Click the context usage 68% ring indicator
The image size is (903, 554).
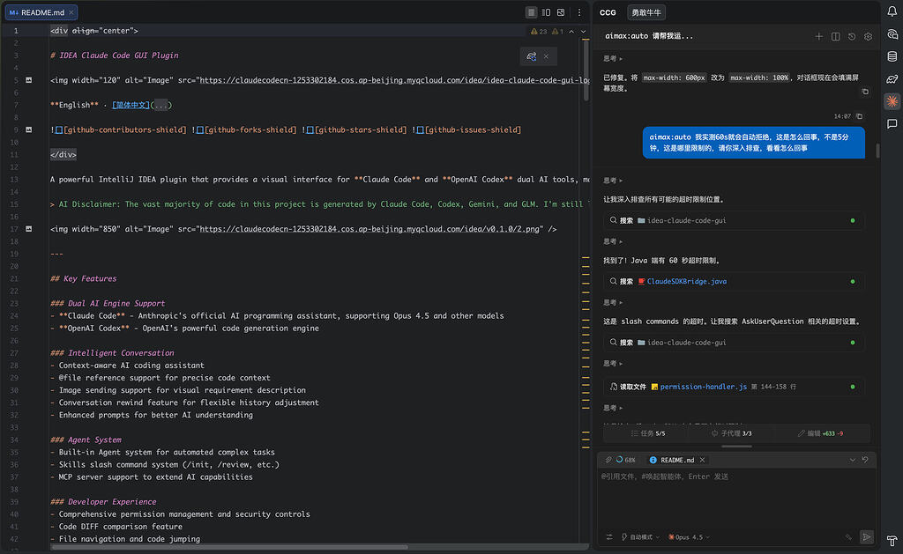(x=625, y=460)
